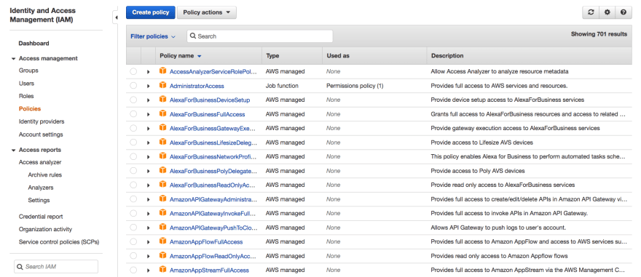This screenshot has height=277, width=641.
Task: Click the policy icon beside AlexaForBusinessFullAccess
Action: [162, 114]
